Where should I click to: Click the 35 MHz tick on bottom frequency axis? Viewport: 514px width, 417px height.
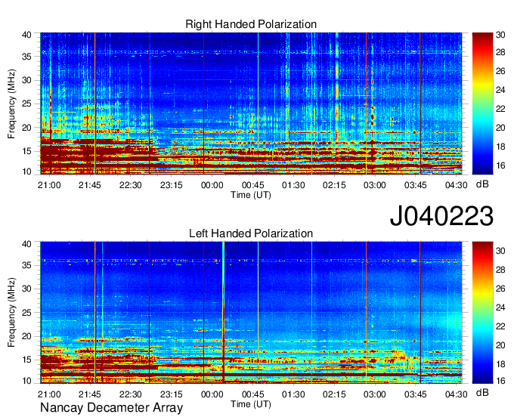[x=26, y=265]
